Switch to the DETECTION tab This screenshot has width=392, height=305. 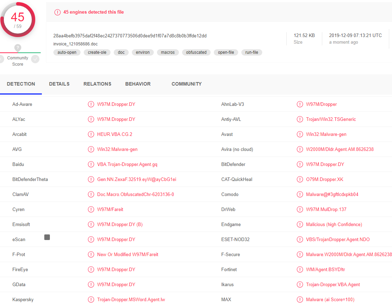tap(21, 84)
